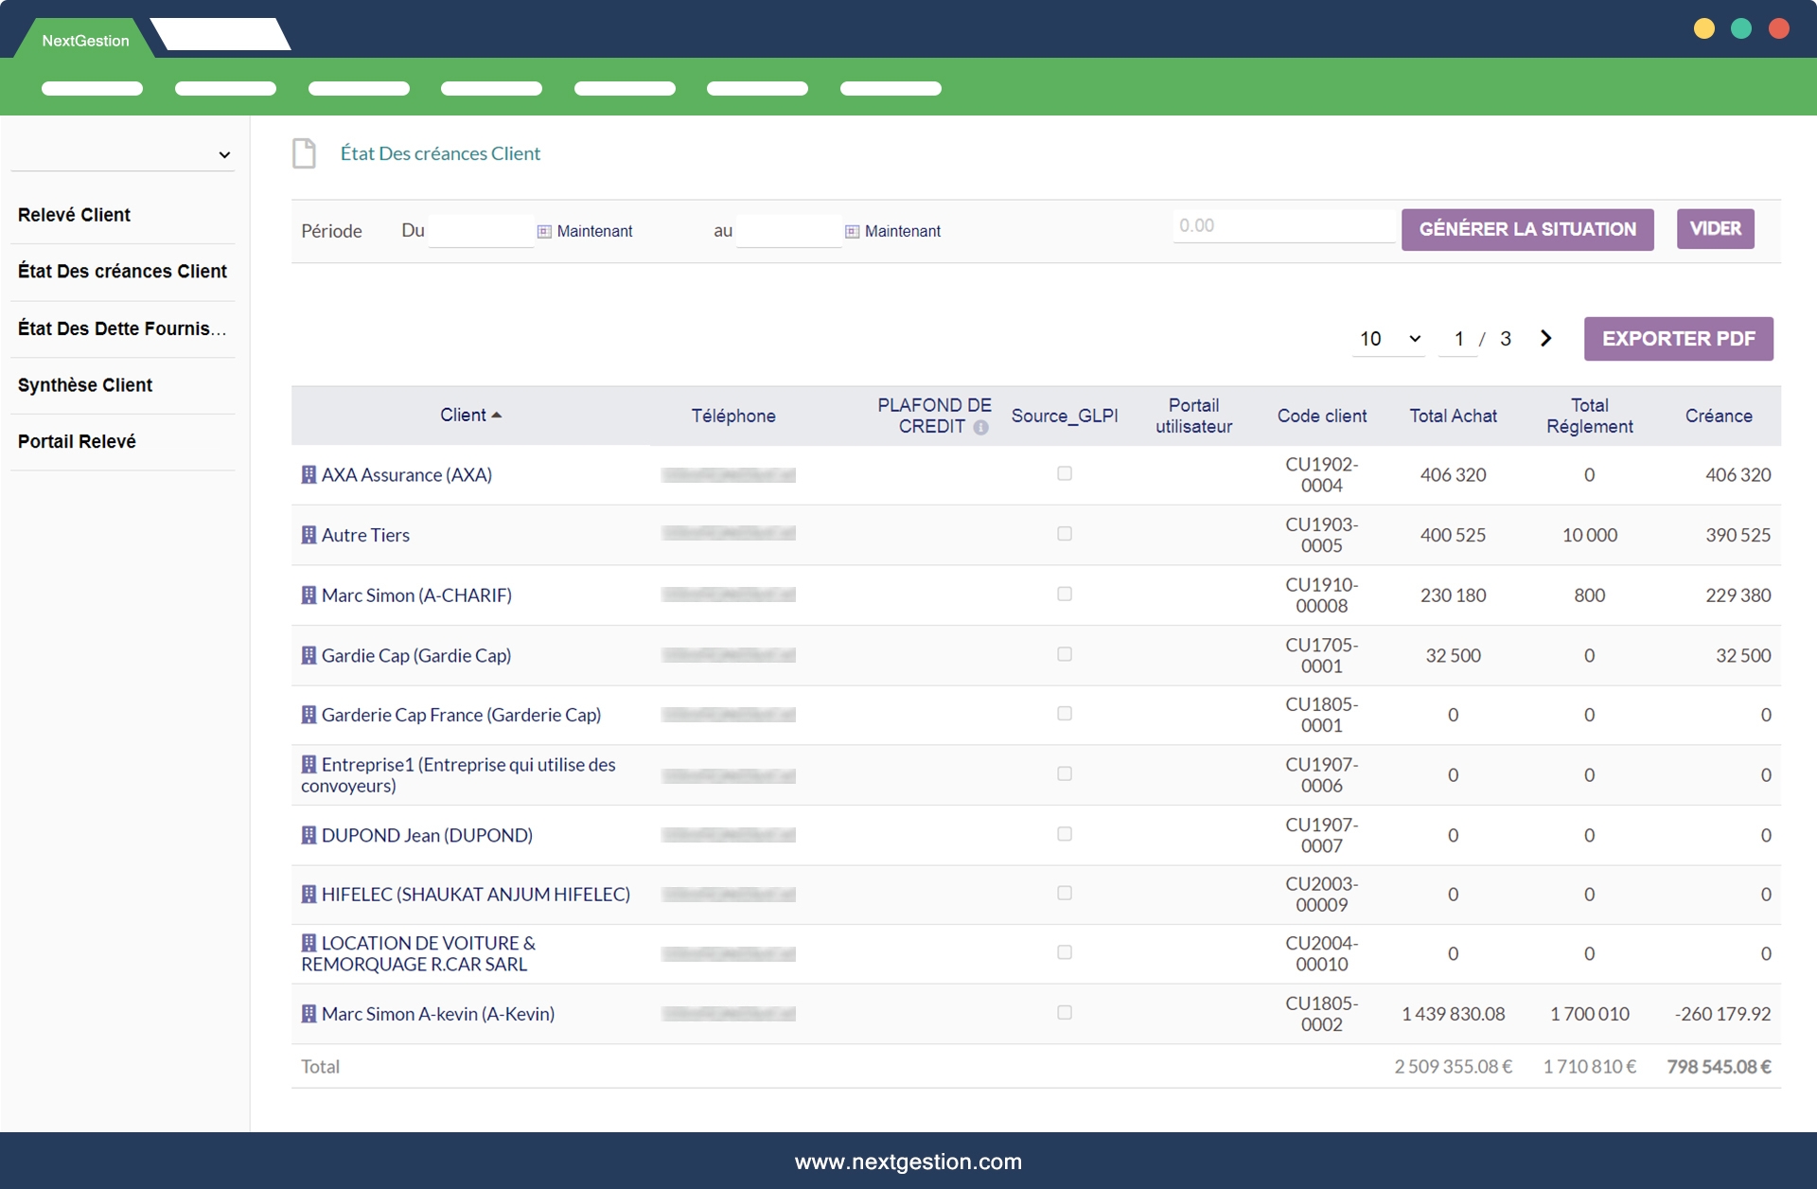Open the rows-per-page dropdown showing 10
This screenshot has height=1189, width=1817.
click(1388, 339)
